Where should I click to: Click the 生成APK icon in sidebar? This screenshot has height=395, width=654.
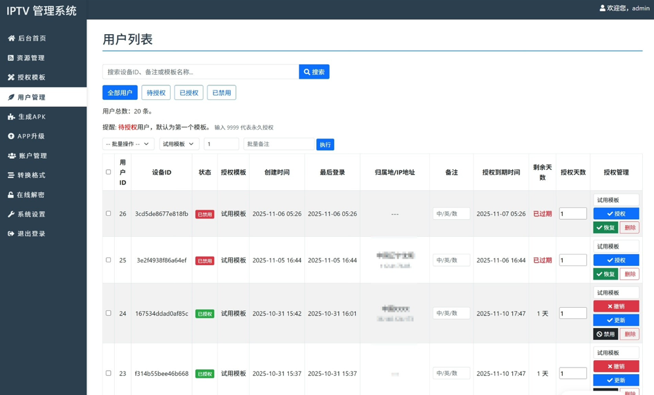10,117
